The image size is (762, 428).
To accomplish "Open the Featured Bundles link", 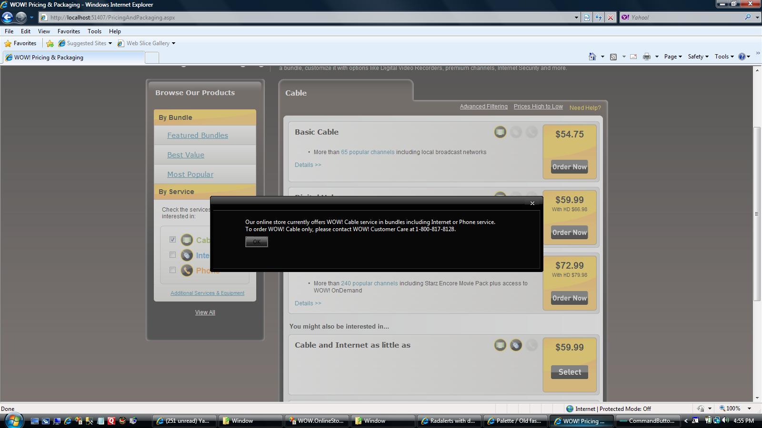I will (198, 136).
